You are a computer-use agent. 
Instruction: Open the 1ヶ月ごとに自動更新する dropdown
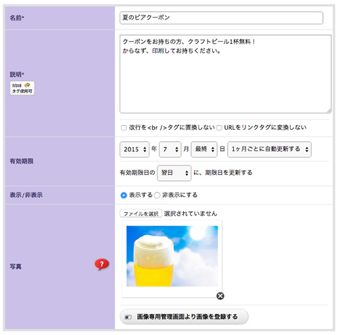(269, 149)
